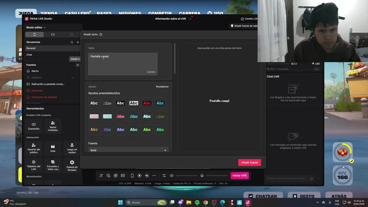This screenshot has height=207, width=368.
Task: Click the phone preview icon in bottom toolbar
Action: 132,176
